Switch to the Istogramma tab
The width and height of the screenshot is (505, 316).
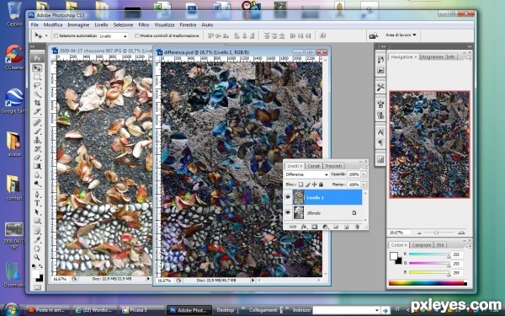coord(432,56)
